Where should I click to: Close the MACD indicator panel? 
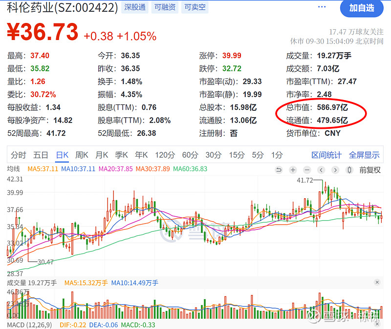click(377, 324)
